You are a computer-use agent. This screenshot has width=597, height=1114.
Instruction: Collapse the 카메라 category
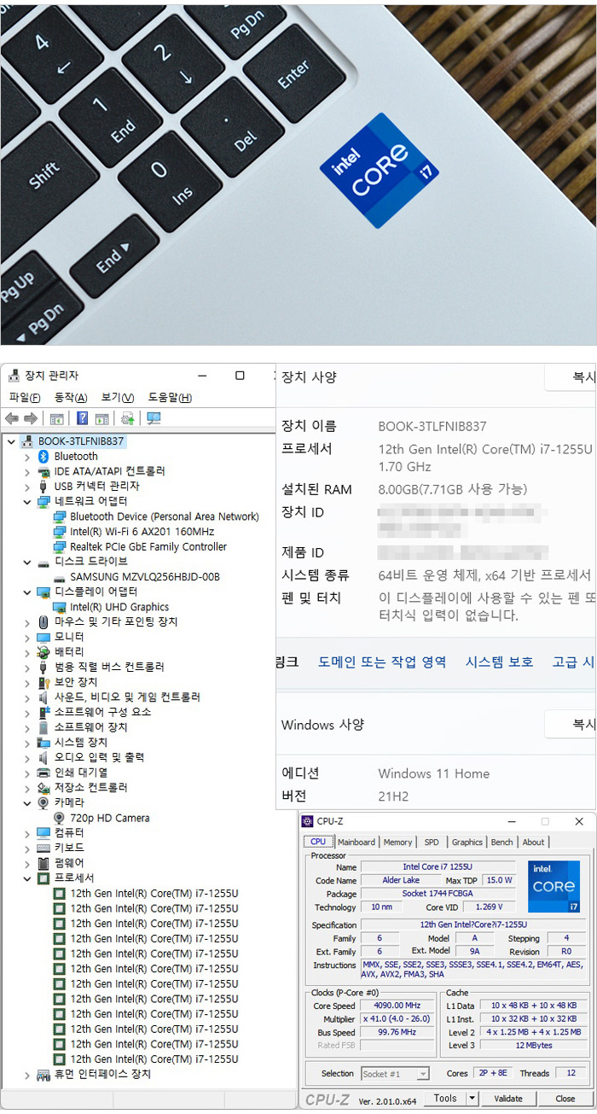click(x=26, y=802)
